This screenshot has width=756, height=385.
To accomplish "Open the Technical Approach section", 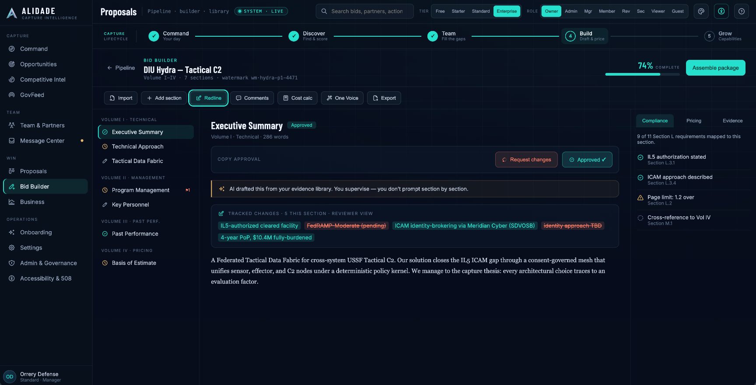I will (146, 146).
